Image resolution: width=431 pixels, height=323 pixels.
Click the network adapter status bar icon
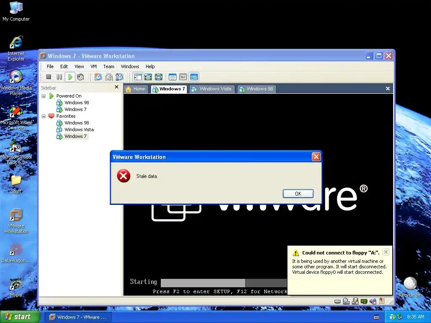[x=364, y=301]
